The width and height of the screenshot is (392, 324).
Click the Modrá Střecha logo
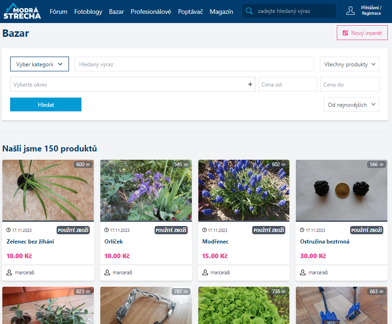(22, 12)
